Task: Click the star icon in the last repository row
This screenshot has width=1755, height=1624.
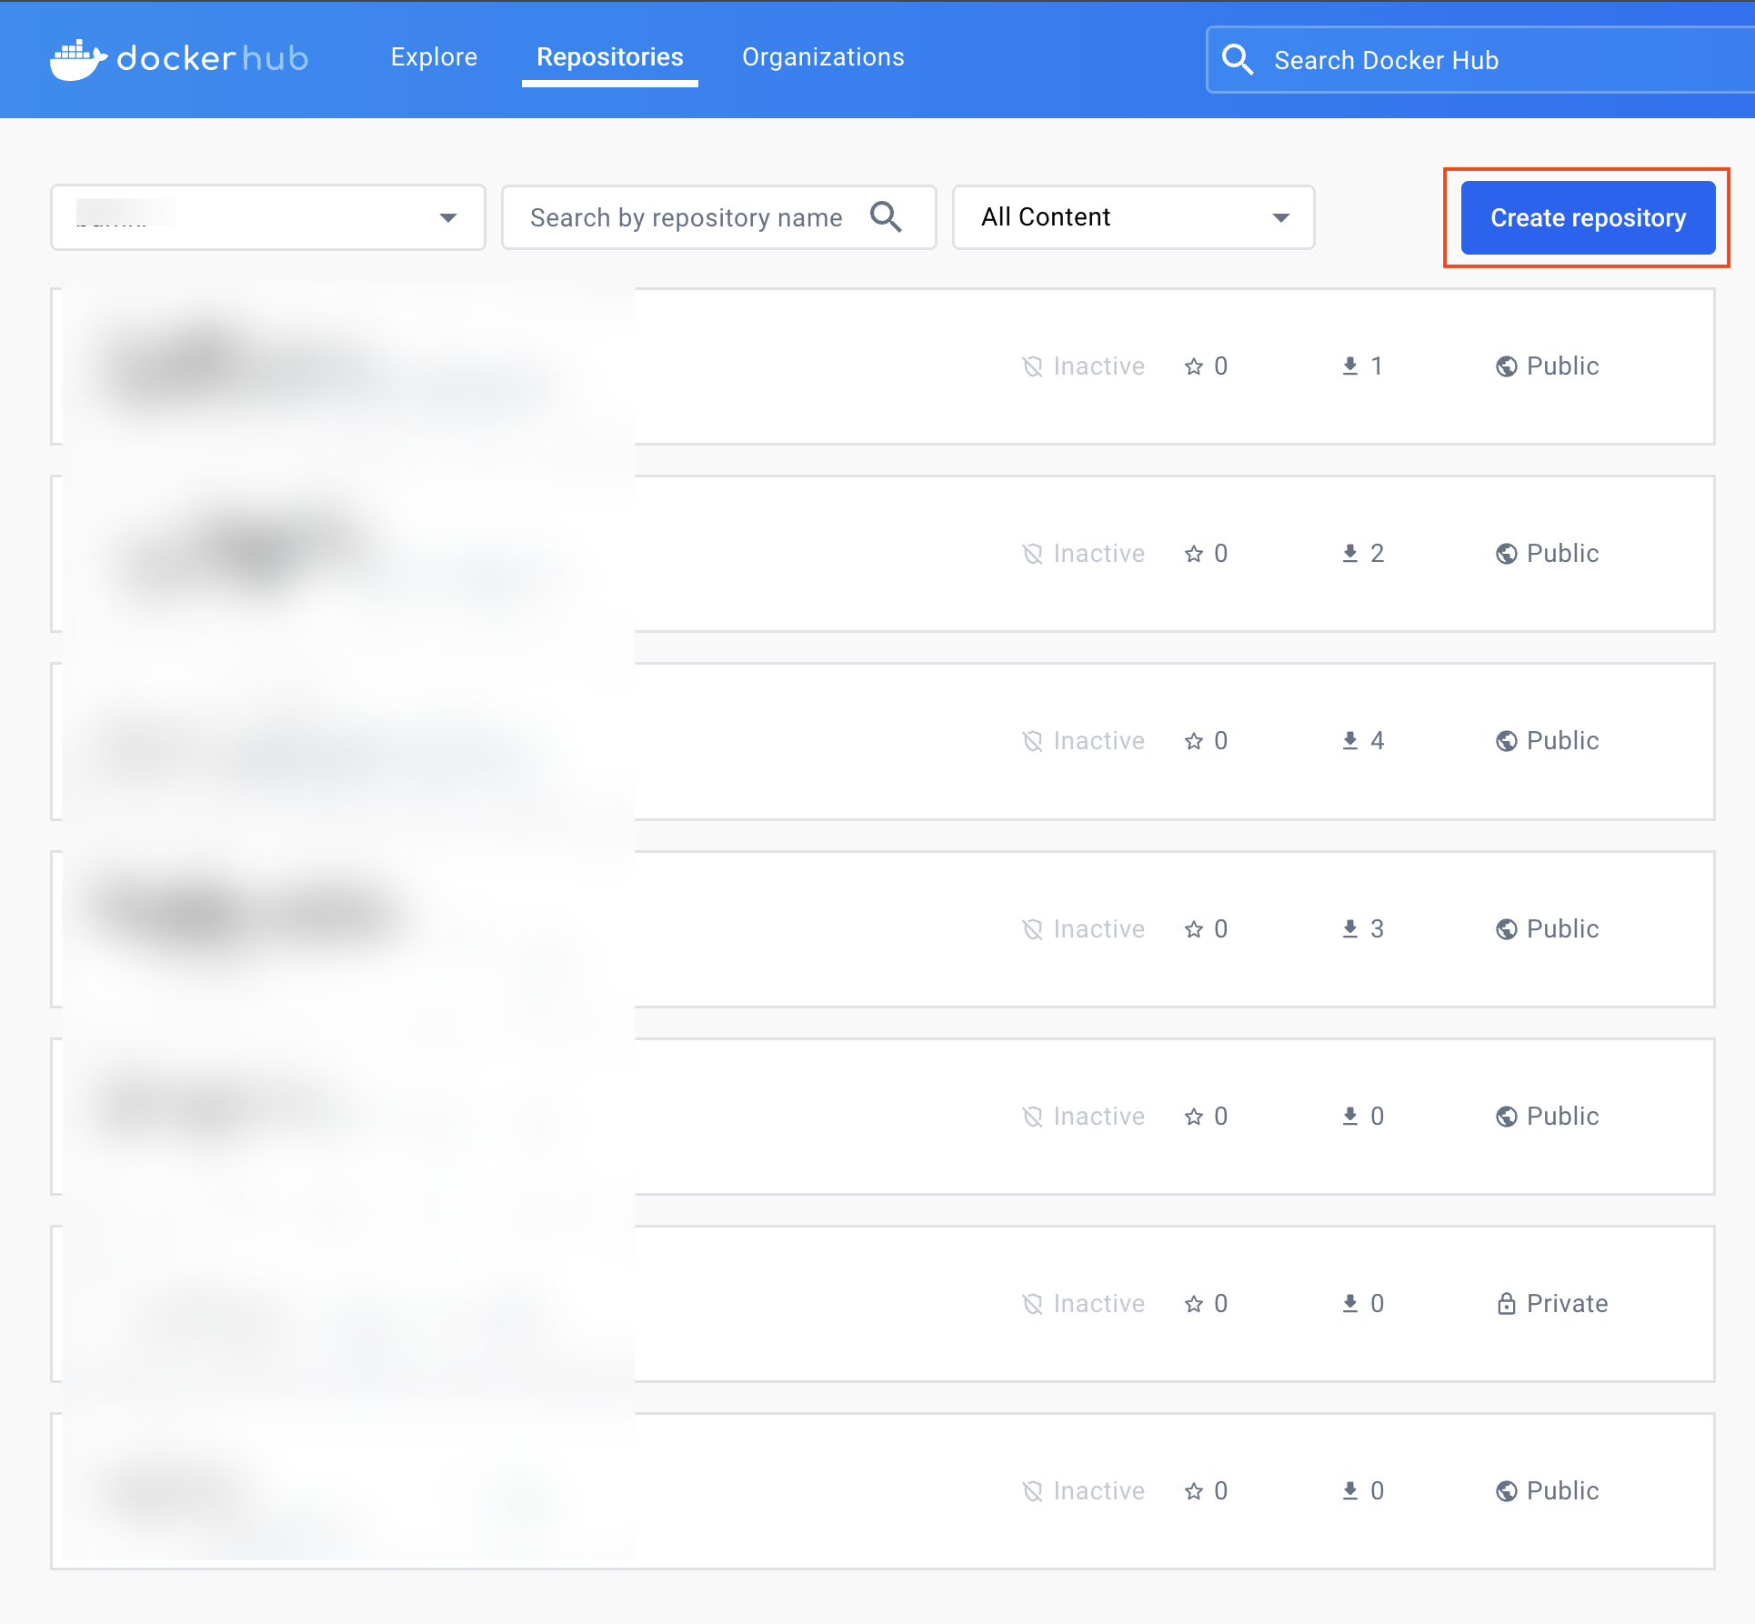Action: click(1193, 1491)
